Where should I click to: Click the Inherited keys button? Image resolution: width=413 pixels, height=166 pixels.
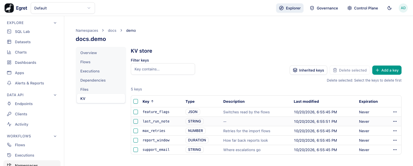(308, 70)
